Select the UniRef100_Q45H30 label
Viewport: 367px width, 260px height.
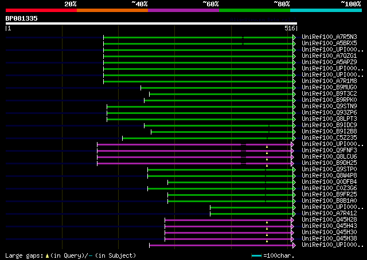(x=329, y=233)
